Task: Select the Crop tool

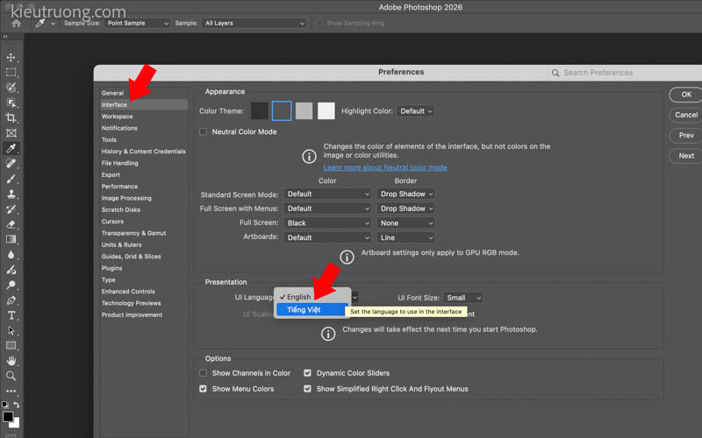Action: click(11, 118)
